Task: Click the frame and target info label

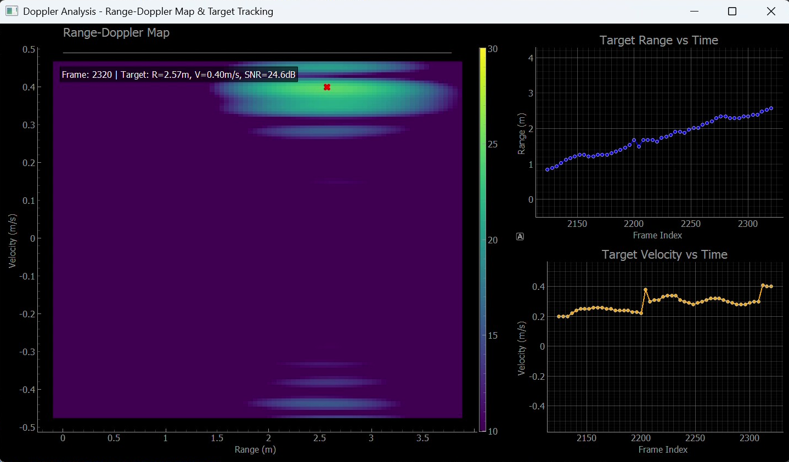Action: [178, 75]
